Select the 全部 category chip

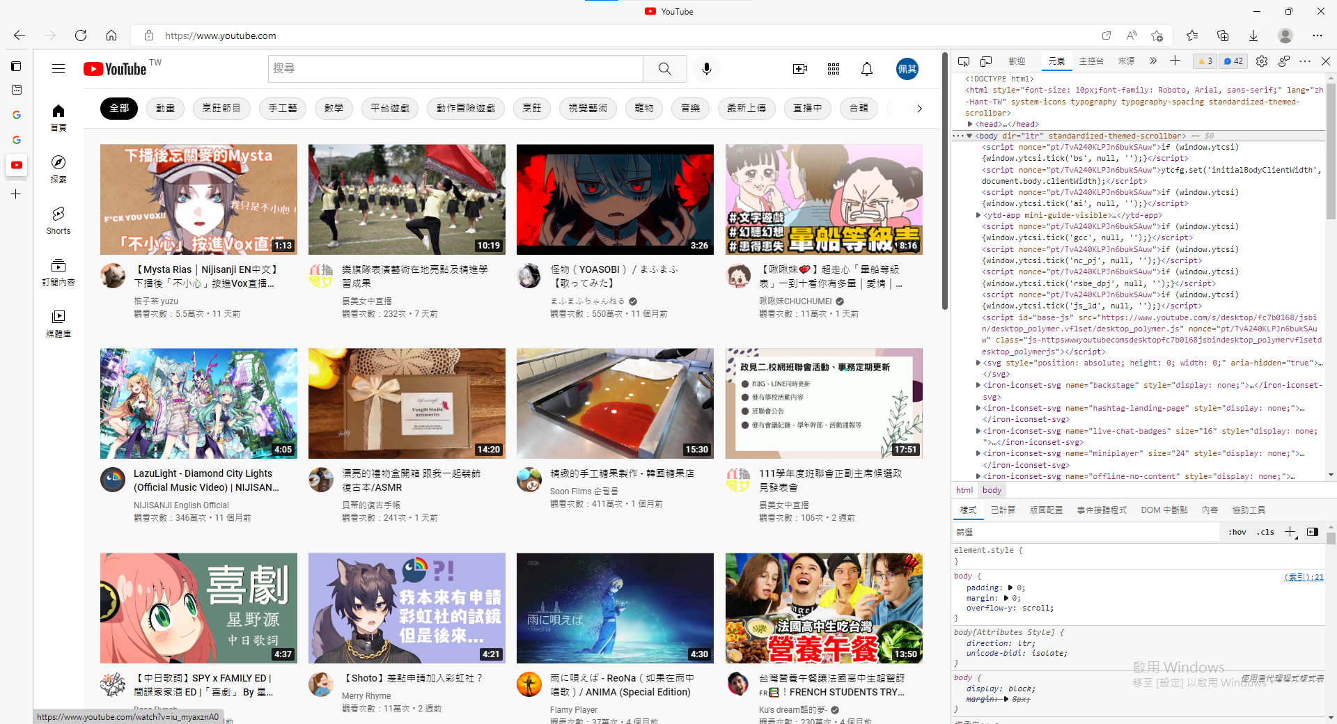(x=119, y=108)
